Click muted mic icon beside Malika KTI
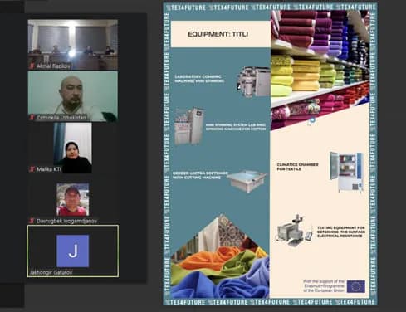 click(32, 169)
